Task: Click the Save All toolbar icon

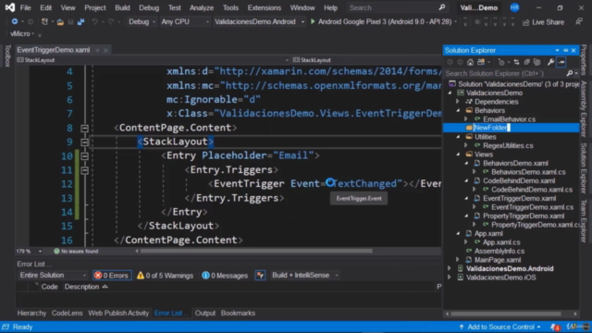Action: pos(80,22)
